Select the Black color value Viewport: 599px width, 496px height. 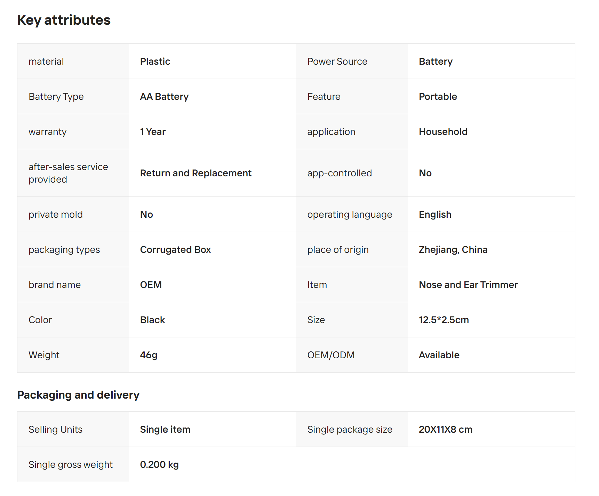pos(152,320)
